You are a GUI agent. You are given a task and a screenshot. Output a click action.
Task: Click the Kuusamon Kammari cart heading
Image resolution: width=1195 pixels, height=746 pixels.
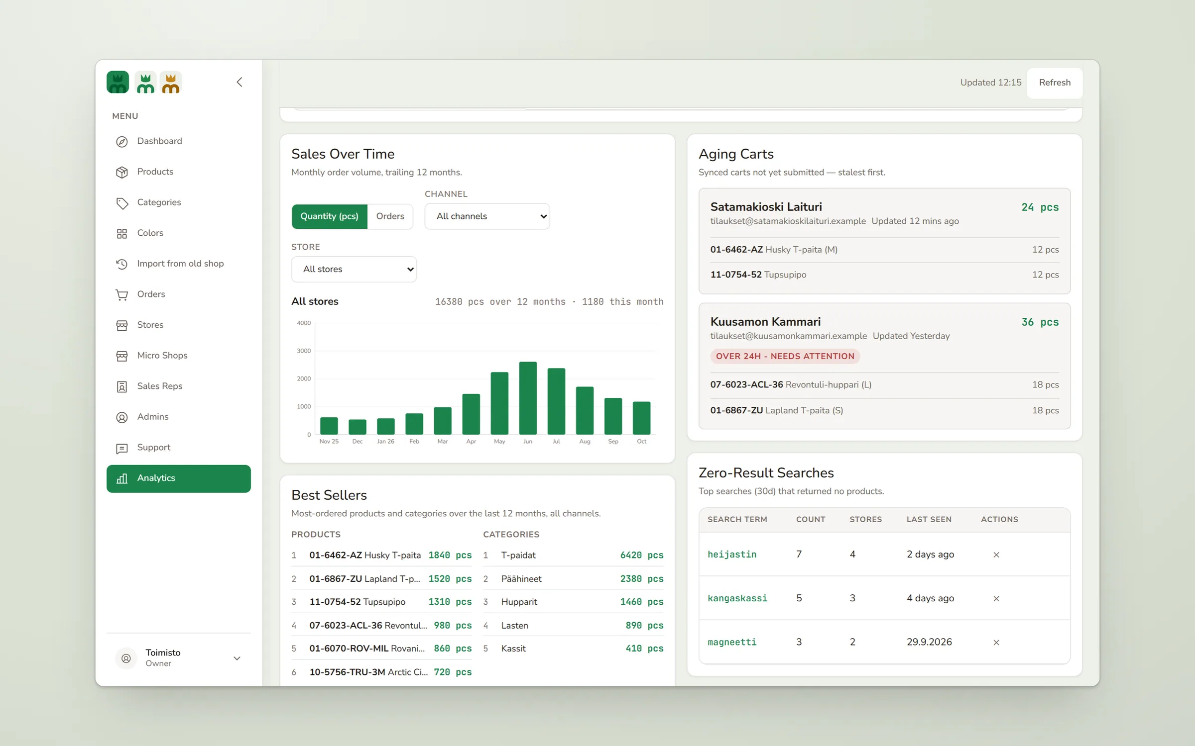765,322
